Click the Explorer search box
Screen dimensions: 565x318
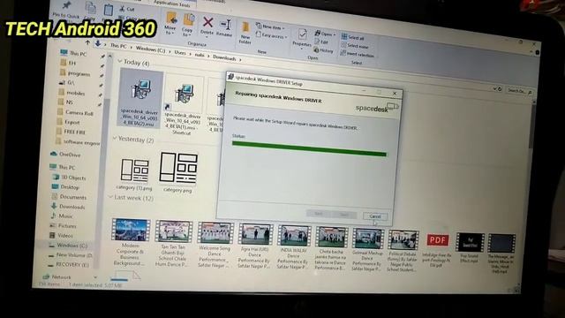point(519,91)
